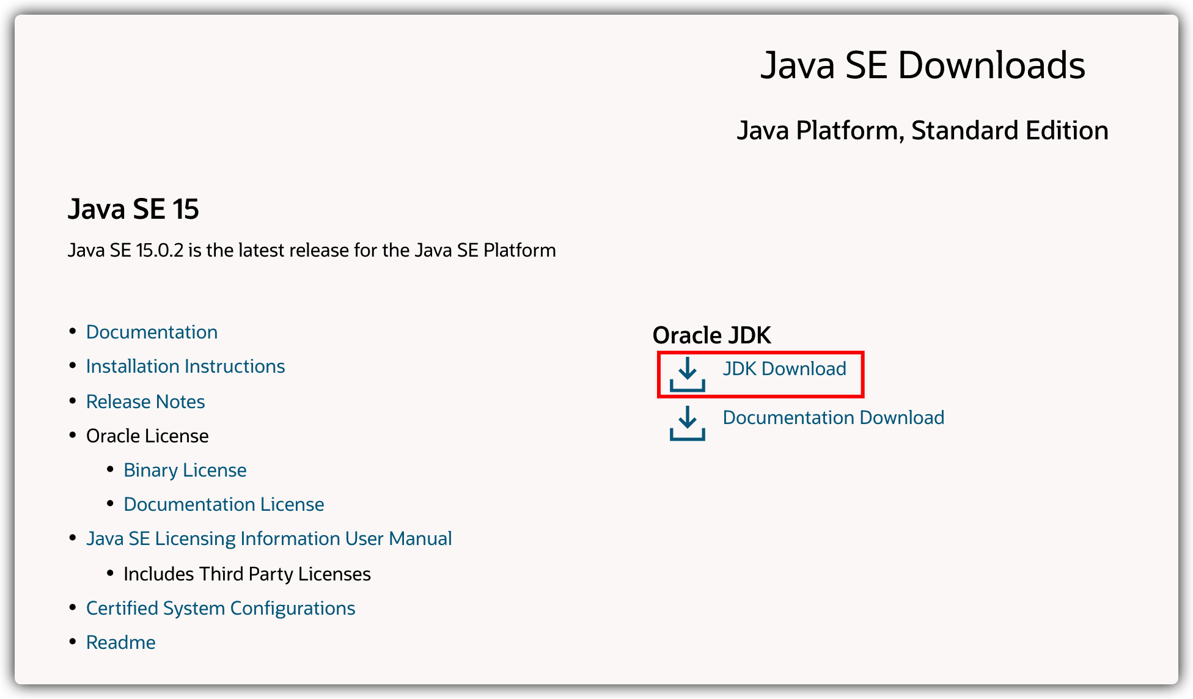Open the Documentation Download link
Image resolution: width=1193 pixels, height=699 pixels.
click(833, 417)
